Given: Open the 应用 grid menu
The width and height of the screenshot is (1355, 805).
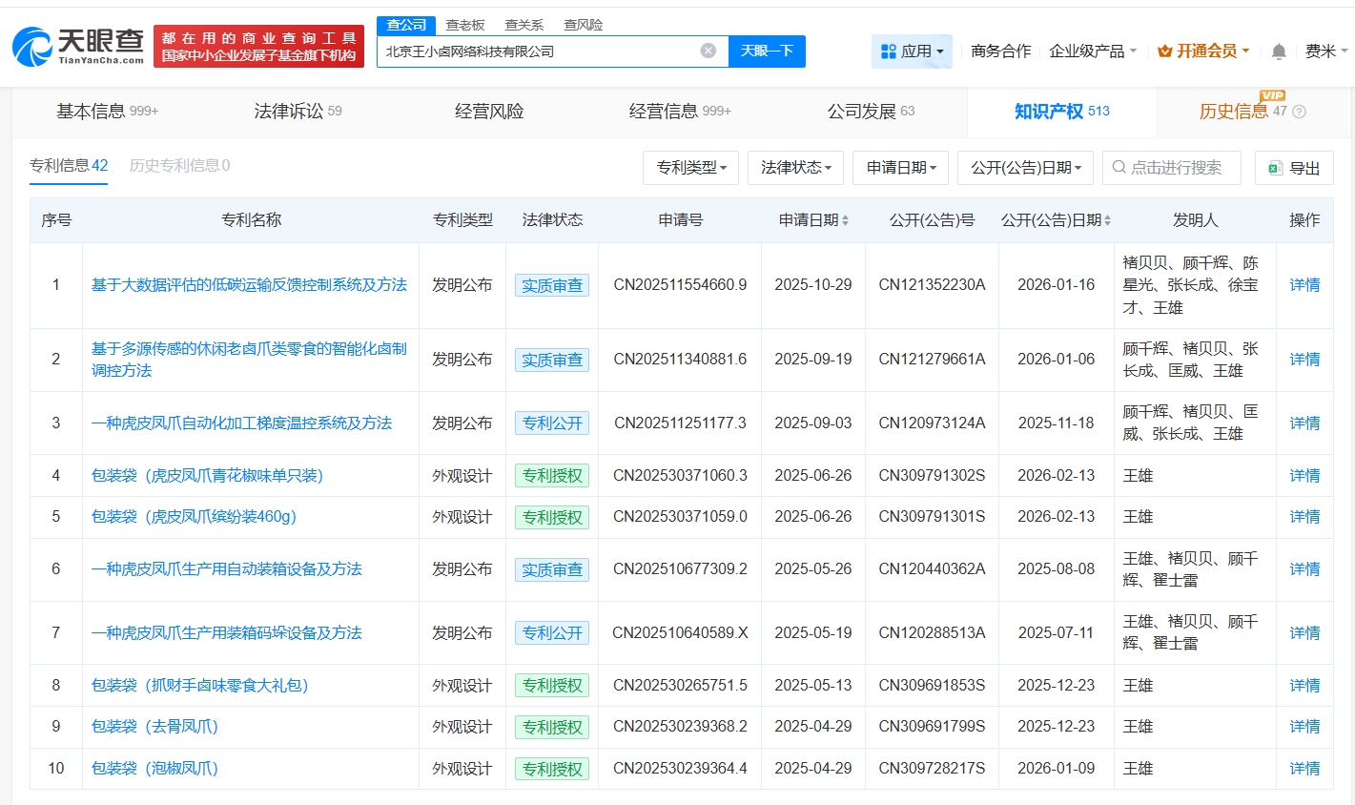Looking at the screenshot, I should [x=912, y=52].
